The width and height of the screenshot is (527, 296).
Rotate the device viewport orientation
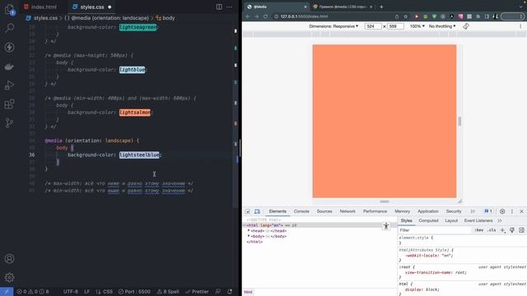coord(466,26)
